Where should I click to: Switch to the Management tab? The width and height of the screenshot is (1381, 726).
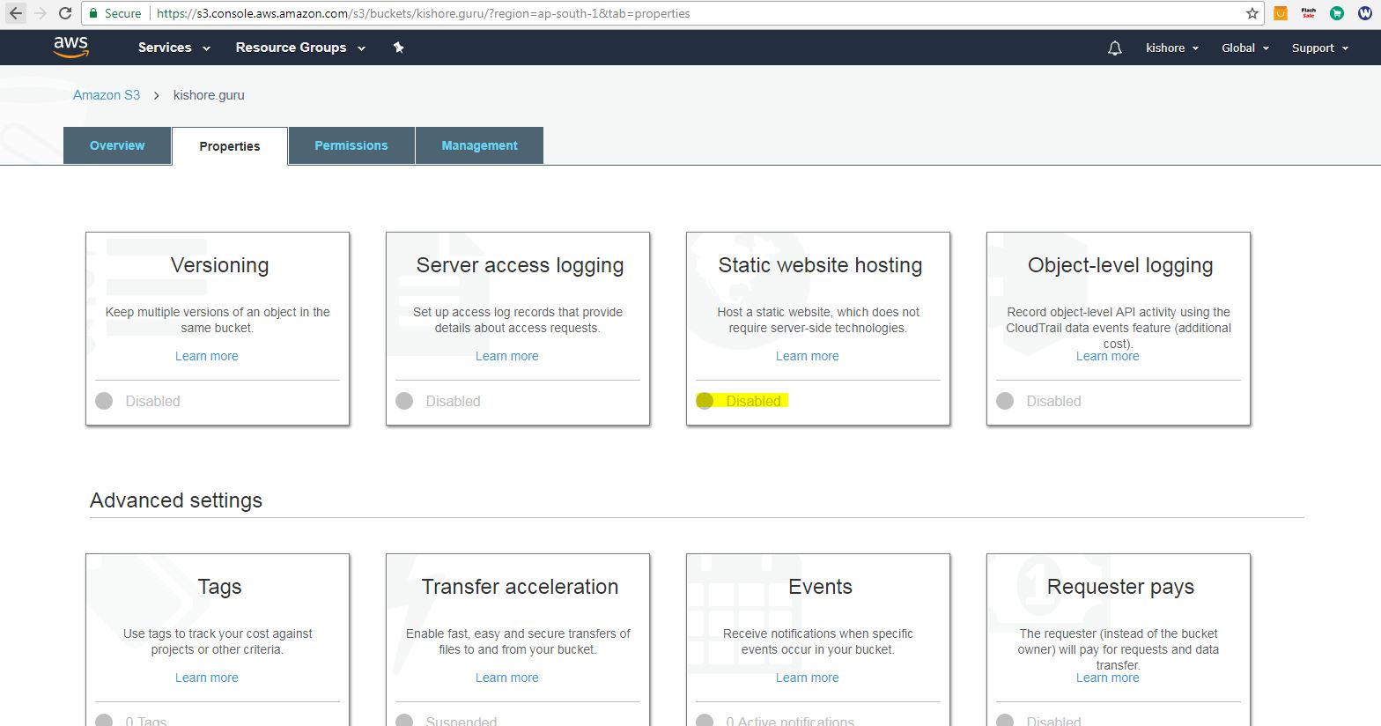(x=479, y=145)
